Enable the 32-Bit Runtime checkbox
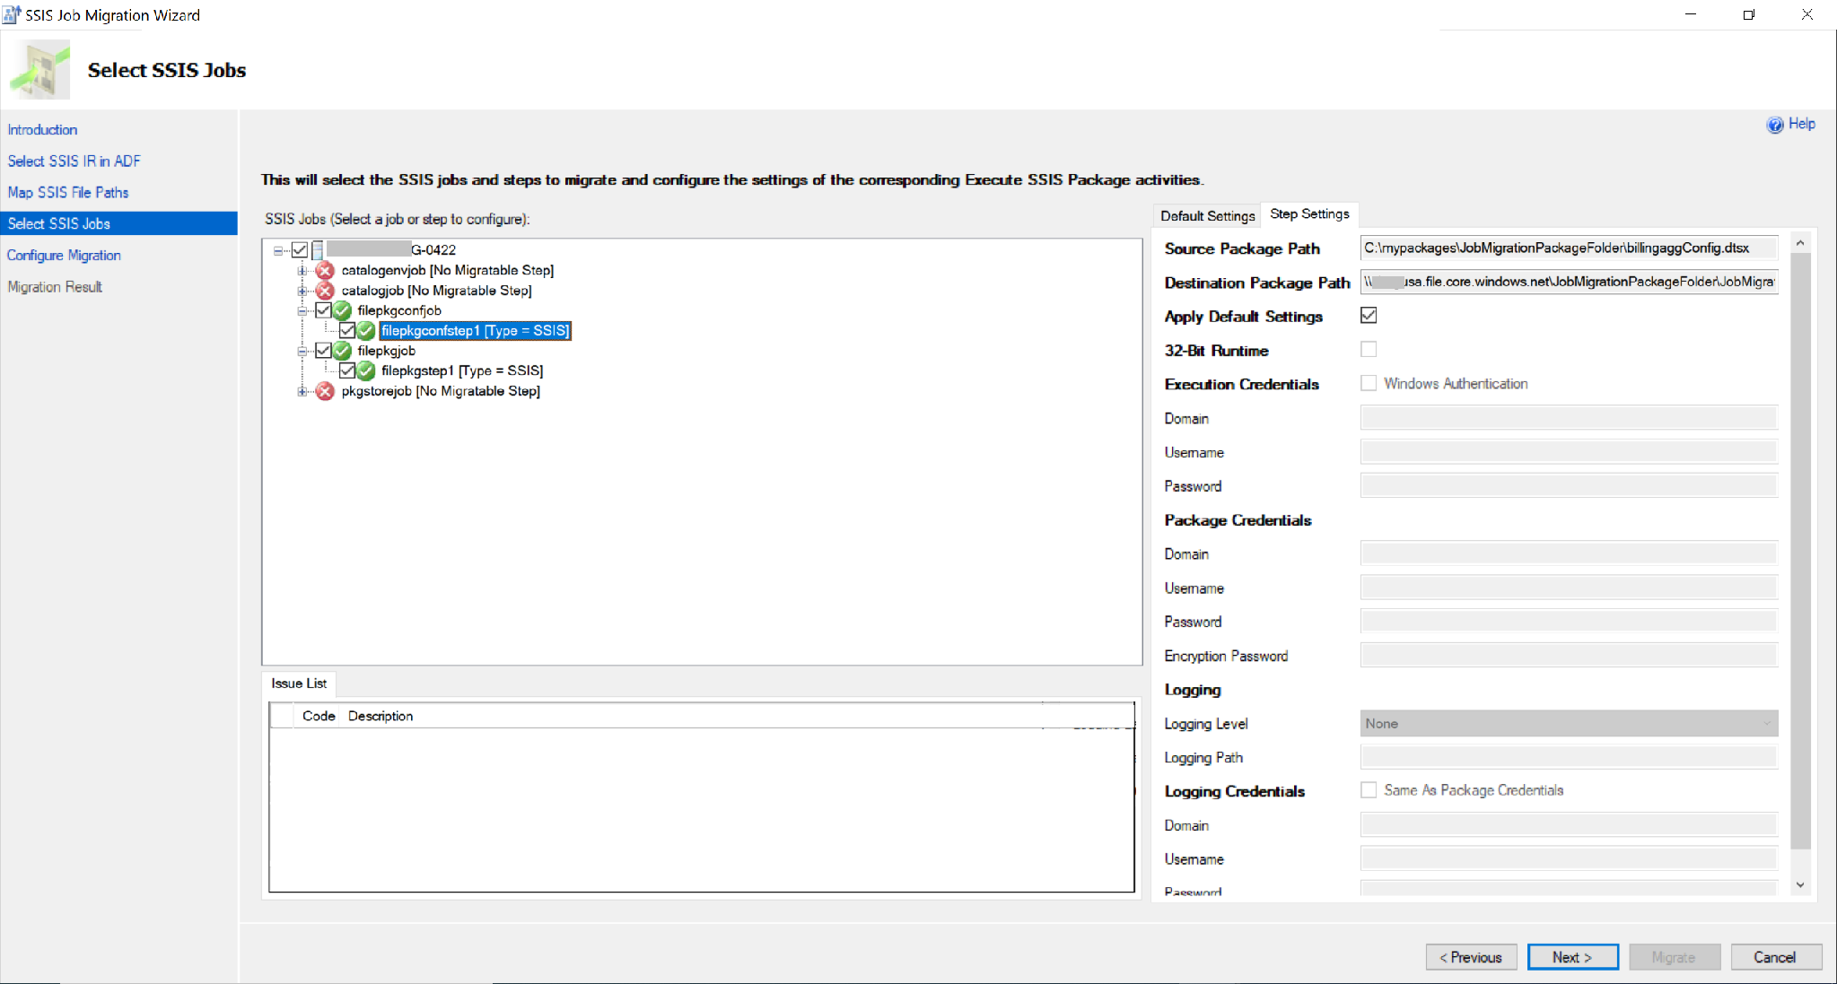Screen dimensions: 1837x984 click(1369, 349)
